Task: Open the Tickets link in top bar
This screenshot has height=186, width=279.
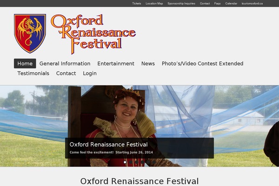Action: click(x=136, y=3)
